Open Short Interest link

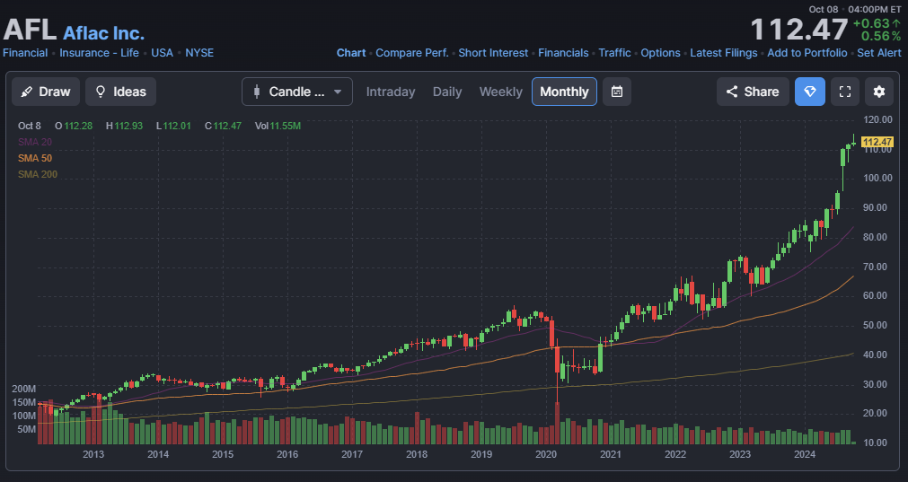pyautogui.click(x=493, y=53)
